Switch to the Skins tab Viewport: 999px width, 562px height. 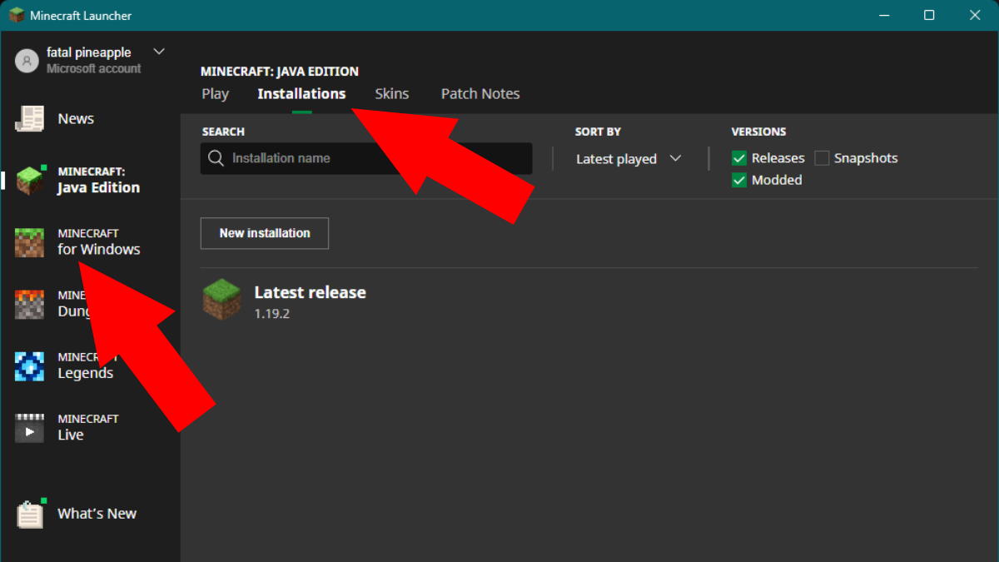point(392,93)
